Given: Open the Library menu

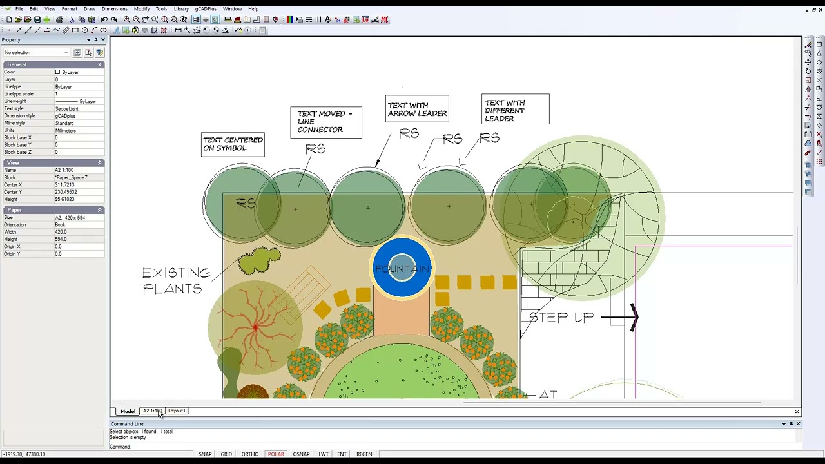Looking at the screenshot, I should click(x=181, y=9).
